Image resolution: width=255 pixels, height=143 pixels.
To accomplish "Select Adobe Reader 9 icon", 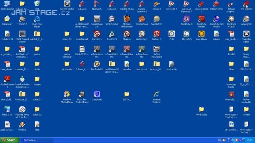I will tap(7, 79).
